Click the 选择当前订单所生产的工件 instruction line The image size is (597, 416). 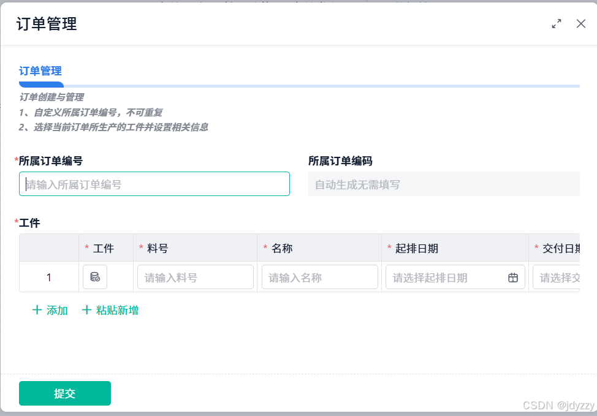click(x=113, y=127)
